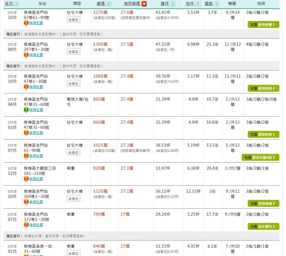Click the 電梯大樓/住宅 type cell
Screen dimensions: 286x256
(77, 102)
